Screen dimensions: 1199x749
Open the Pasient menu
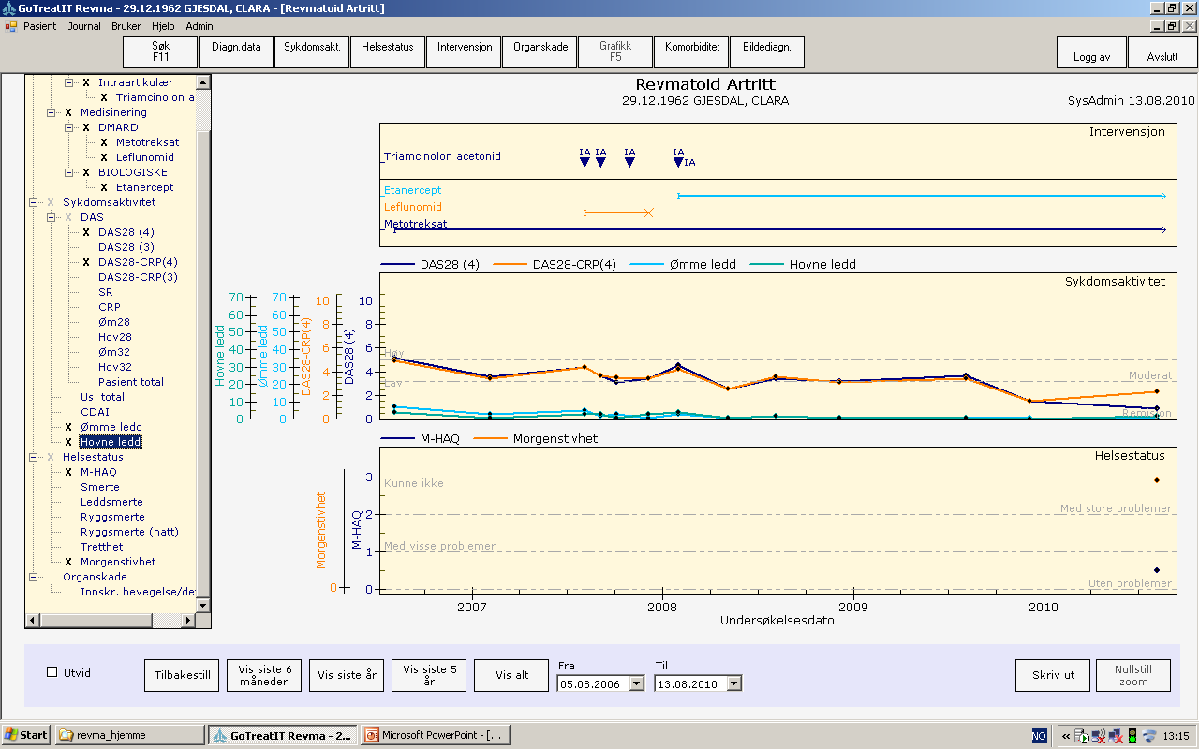coord(39,26)
